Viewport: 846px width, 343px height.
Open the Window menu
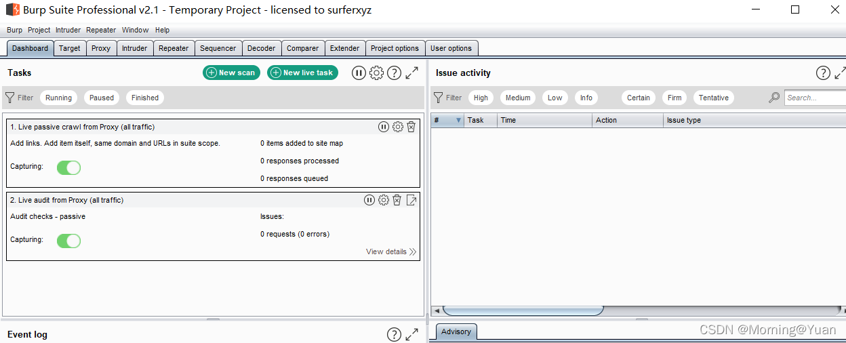click(x=136, y=30)
